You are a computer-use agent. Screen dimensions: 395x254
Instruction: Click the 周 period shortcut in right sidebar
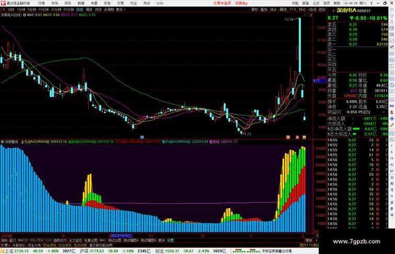pyautogui.click(x=392, y=184)
